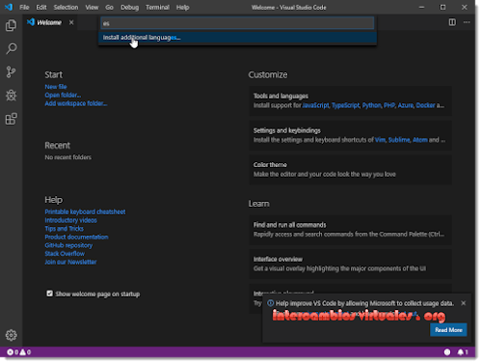Open the Help menu
Viewport: 482px width, 364px height.
pos(182,7)
